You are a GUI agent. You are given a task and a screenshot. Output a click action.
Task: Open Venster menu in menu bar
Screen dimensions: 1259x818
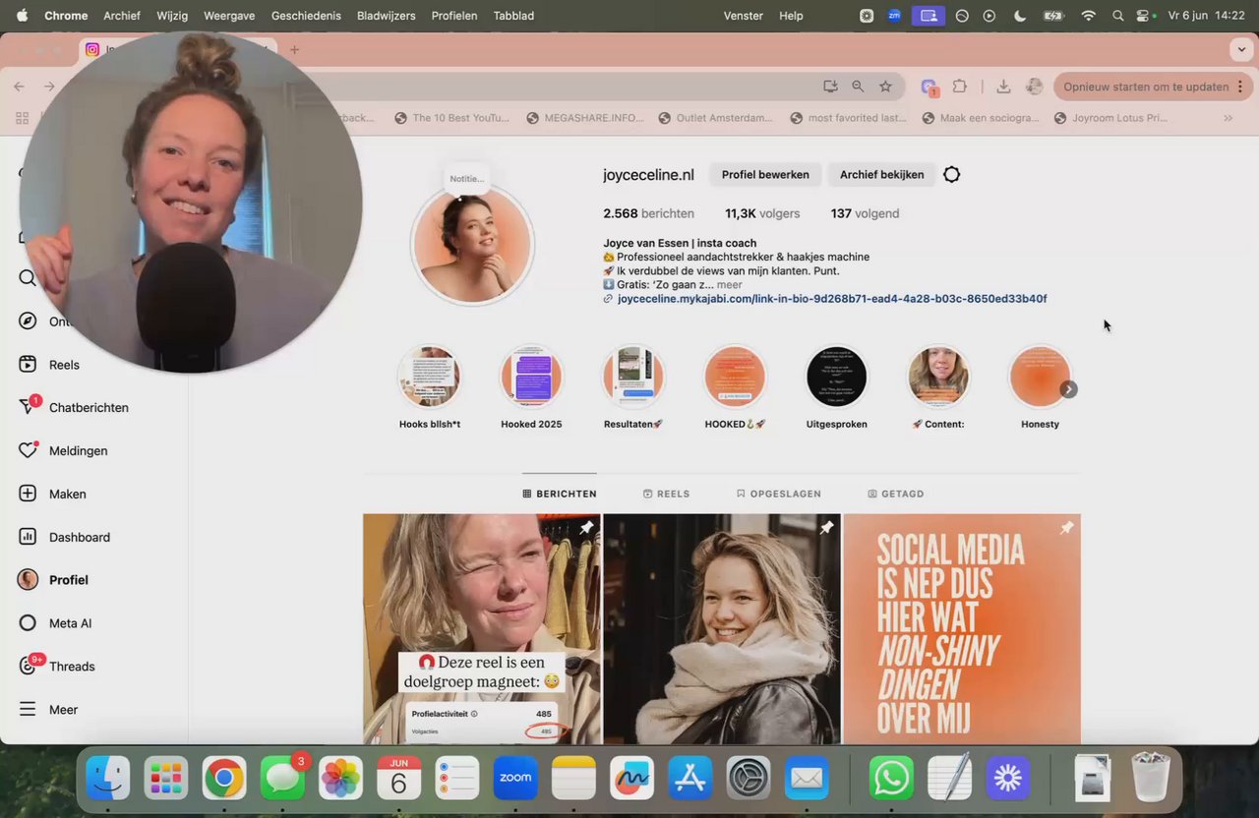coord(744,16)
